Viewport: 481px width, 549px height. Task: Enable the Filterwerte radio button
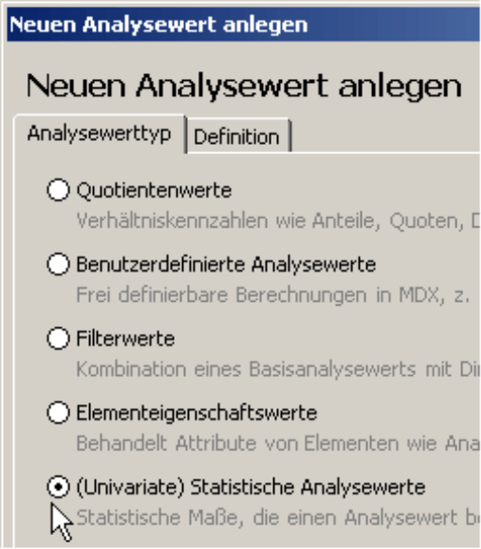tap(58, 338)
